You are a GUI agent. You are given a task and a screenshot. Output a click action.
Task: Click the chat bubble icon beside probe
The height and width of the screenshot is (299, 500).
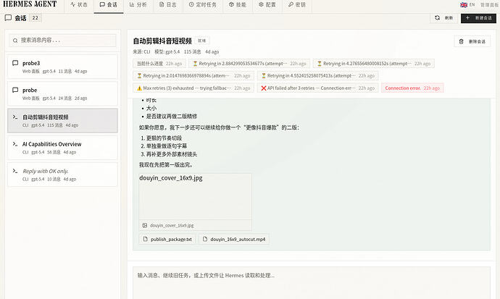pos(15,90)
